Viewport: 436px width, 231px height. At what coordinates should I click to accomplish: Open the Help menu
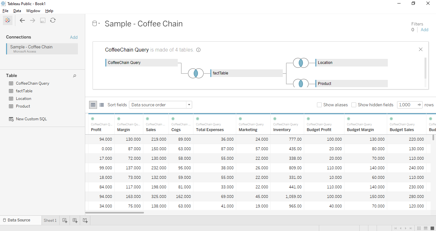[49, 11]
